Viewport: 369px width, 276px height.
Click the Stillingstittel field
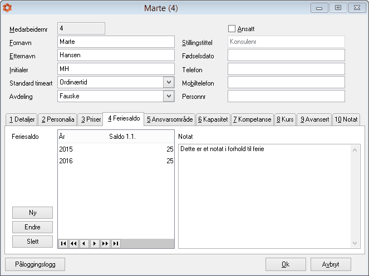tap(286, 42)
